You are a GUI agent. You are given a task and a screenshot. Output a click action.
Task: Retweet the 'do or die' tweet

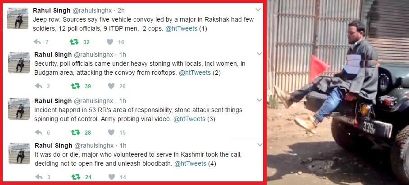[x=76, y=177]
